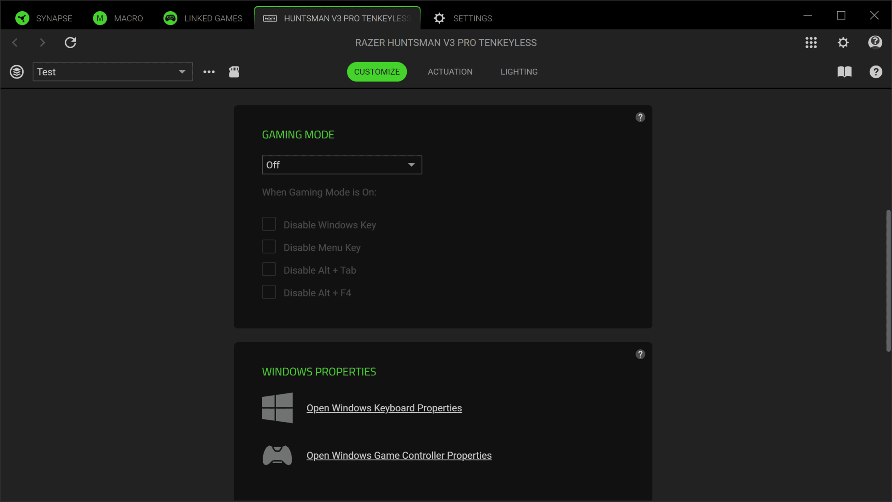892x502 pixels.
Task: Open the gear settings icon below title bar
Action: (843, 42)
